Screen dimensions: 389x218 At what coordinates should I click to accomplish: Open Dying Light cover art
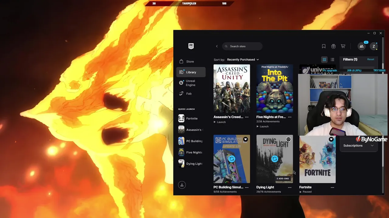[x=274, y=159]
